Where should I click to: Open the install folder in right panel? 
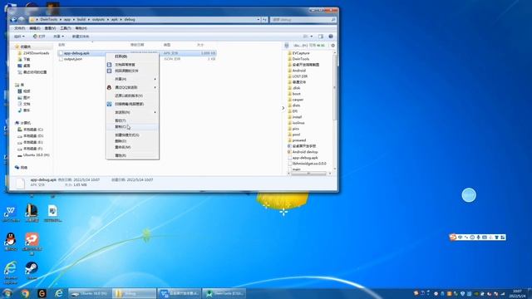tap(295, 117)
